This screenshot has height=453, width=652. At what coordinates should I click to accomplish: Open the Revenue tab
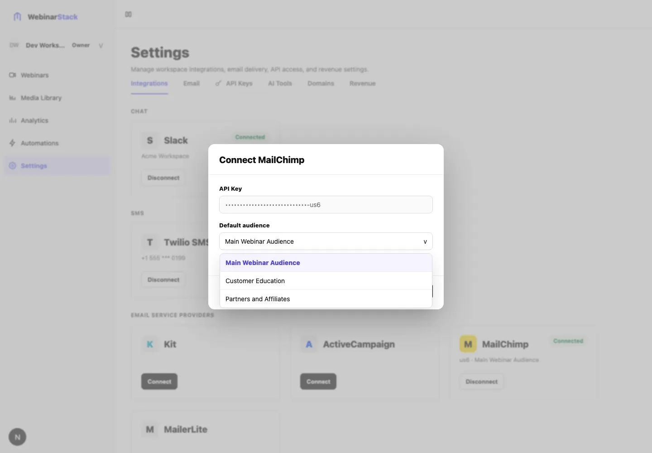point(363,83)
